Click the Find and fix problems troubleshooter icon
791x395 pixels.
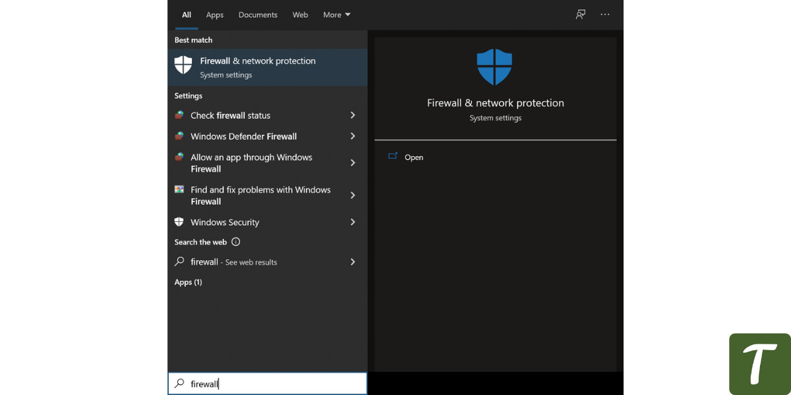pos(179,190)
